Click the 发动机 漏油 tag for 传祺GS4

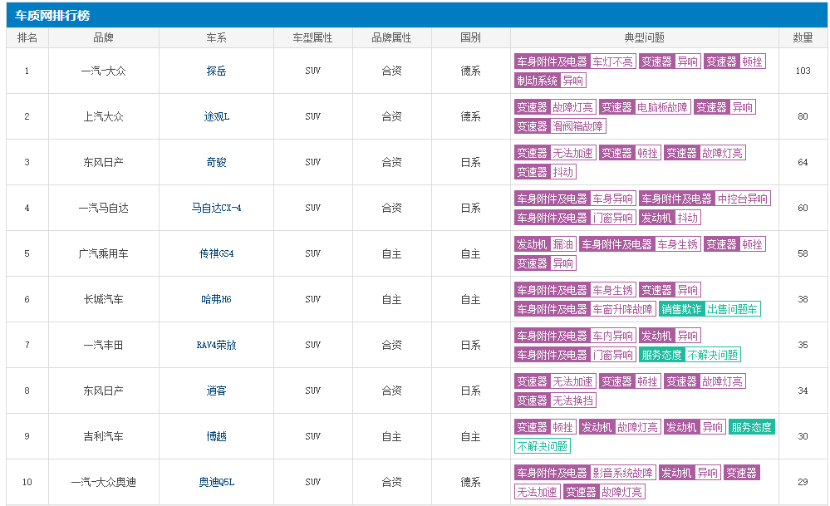pyautogui.click(x=545, y=244)
